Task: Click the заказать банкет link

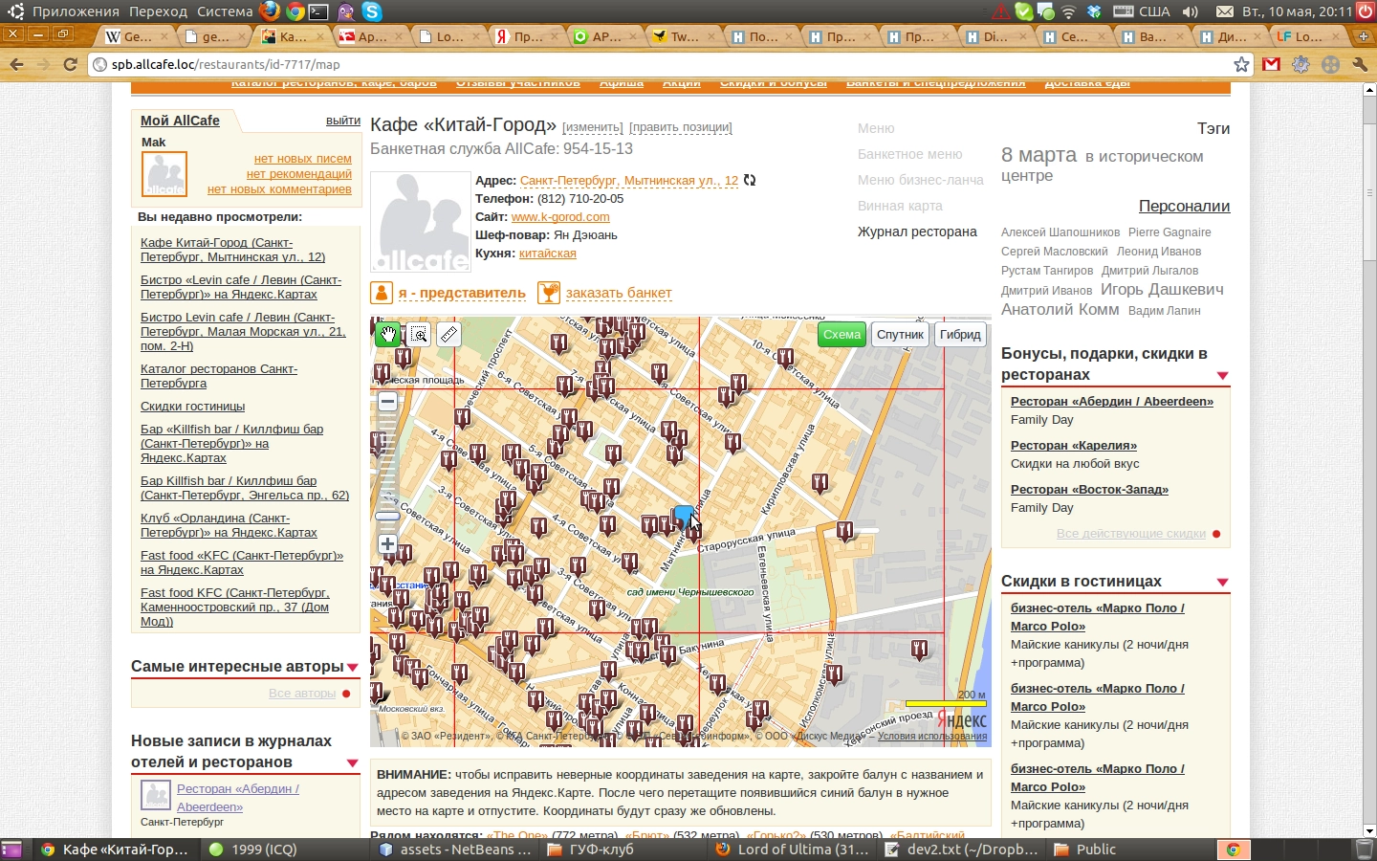Action: 619,293
